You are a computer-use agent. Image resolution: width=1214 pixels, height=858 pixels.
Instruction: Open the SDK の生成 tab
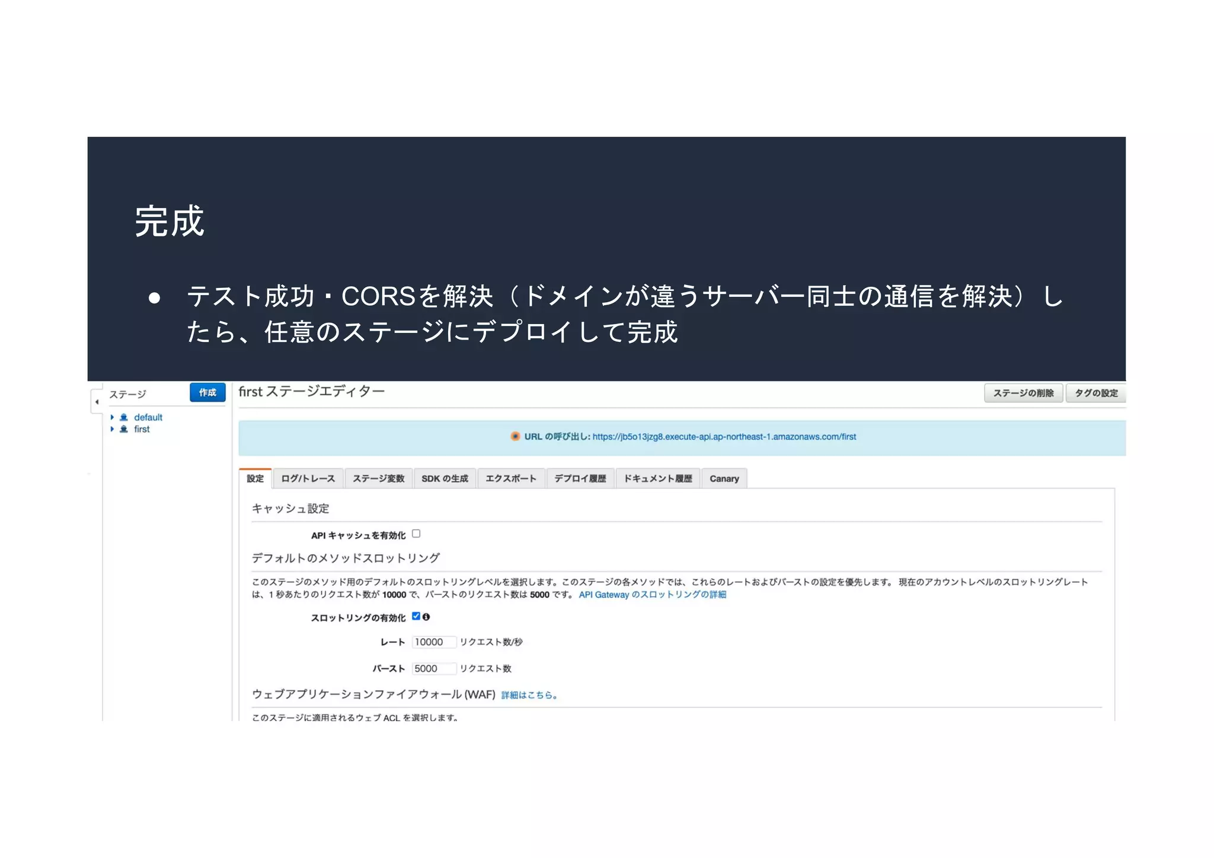(445, 478)
